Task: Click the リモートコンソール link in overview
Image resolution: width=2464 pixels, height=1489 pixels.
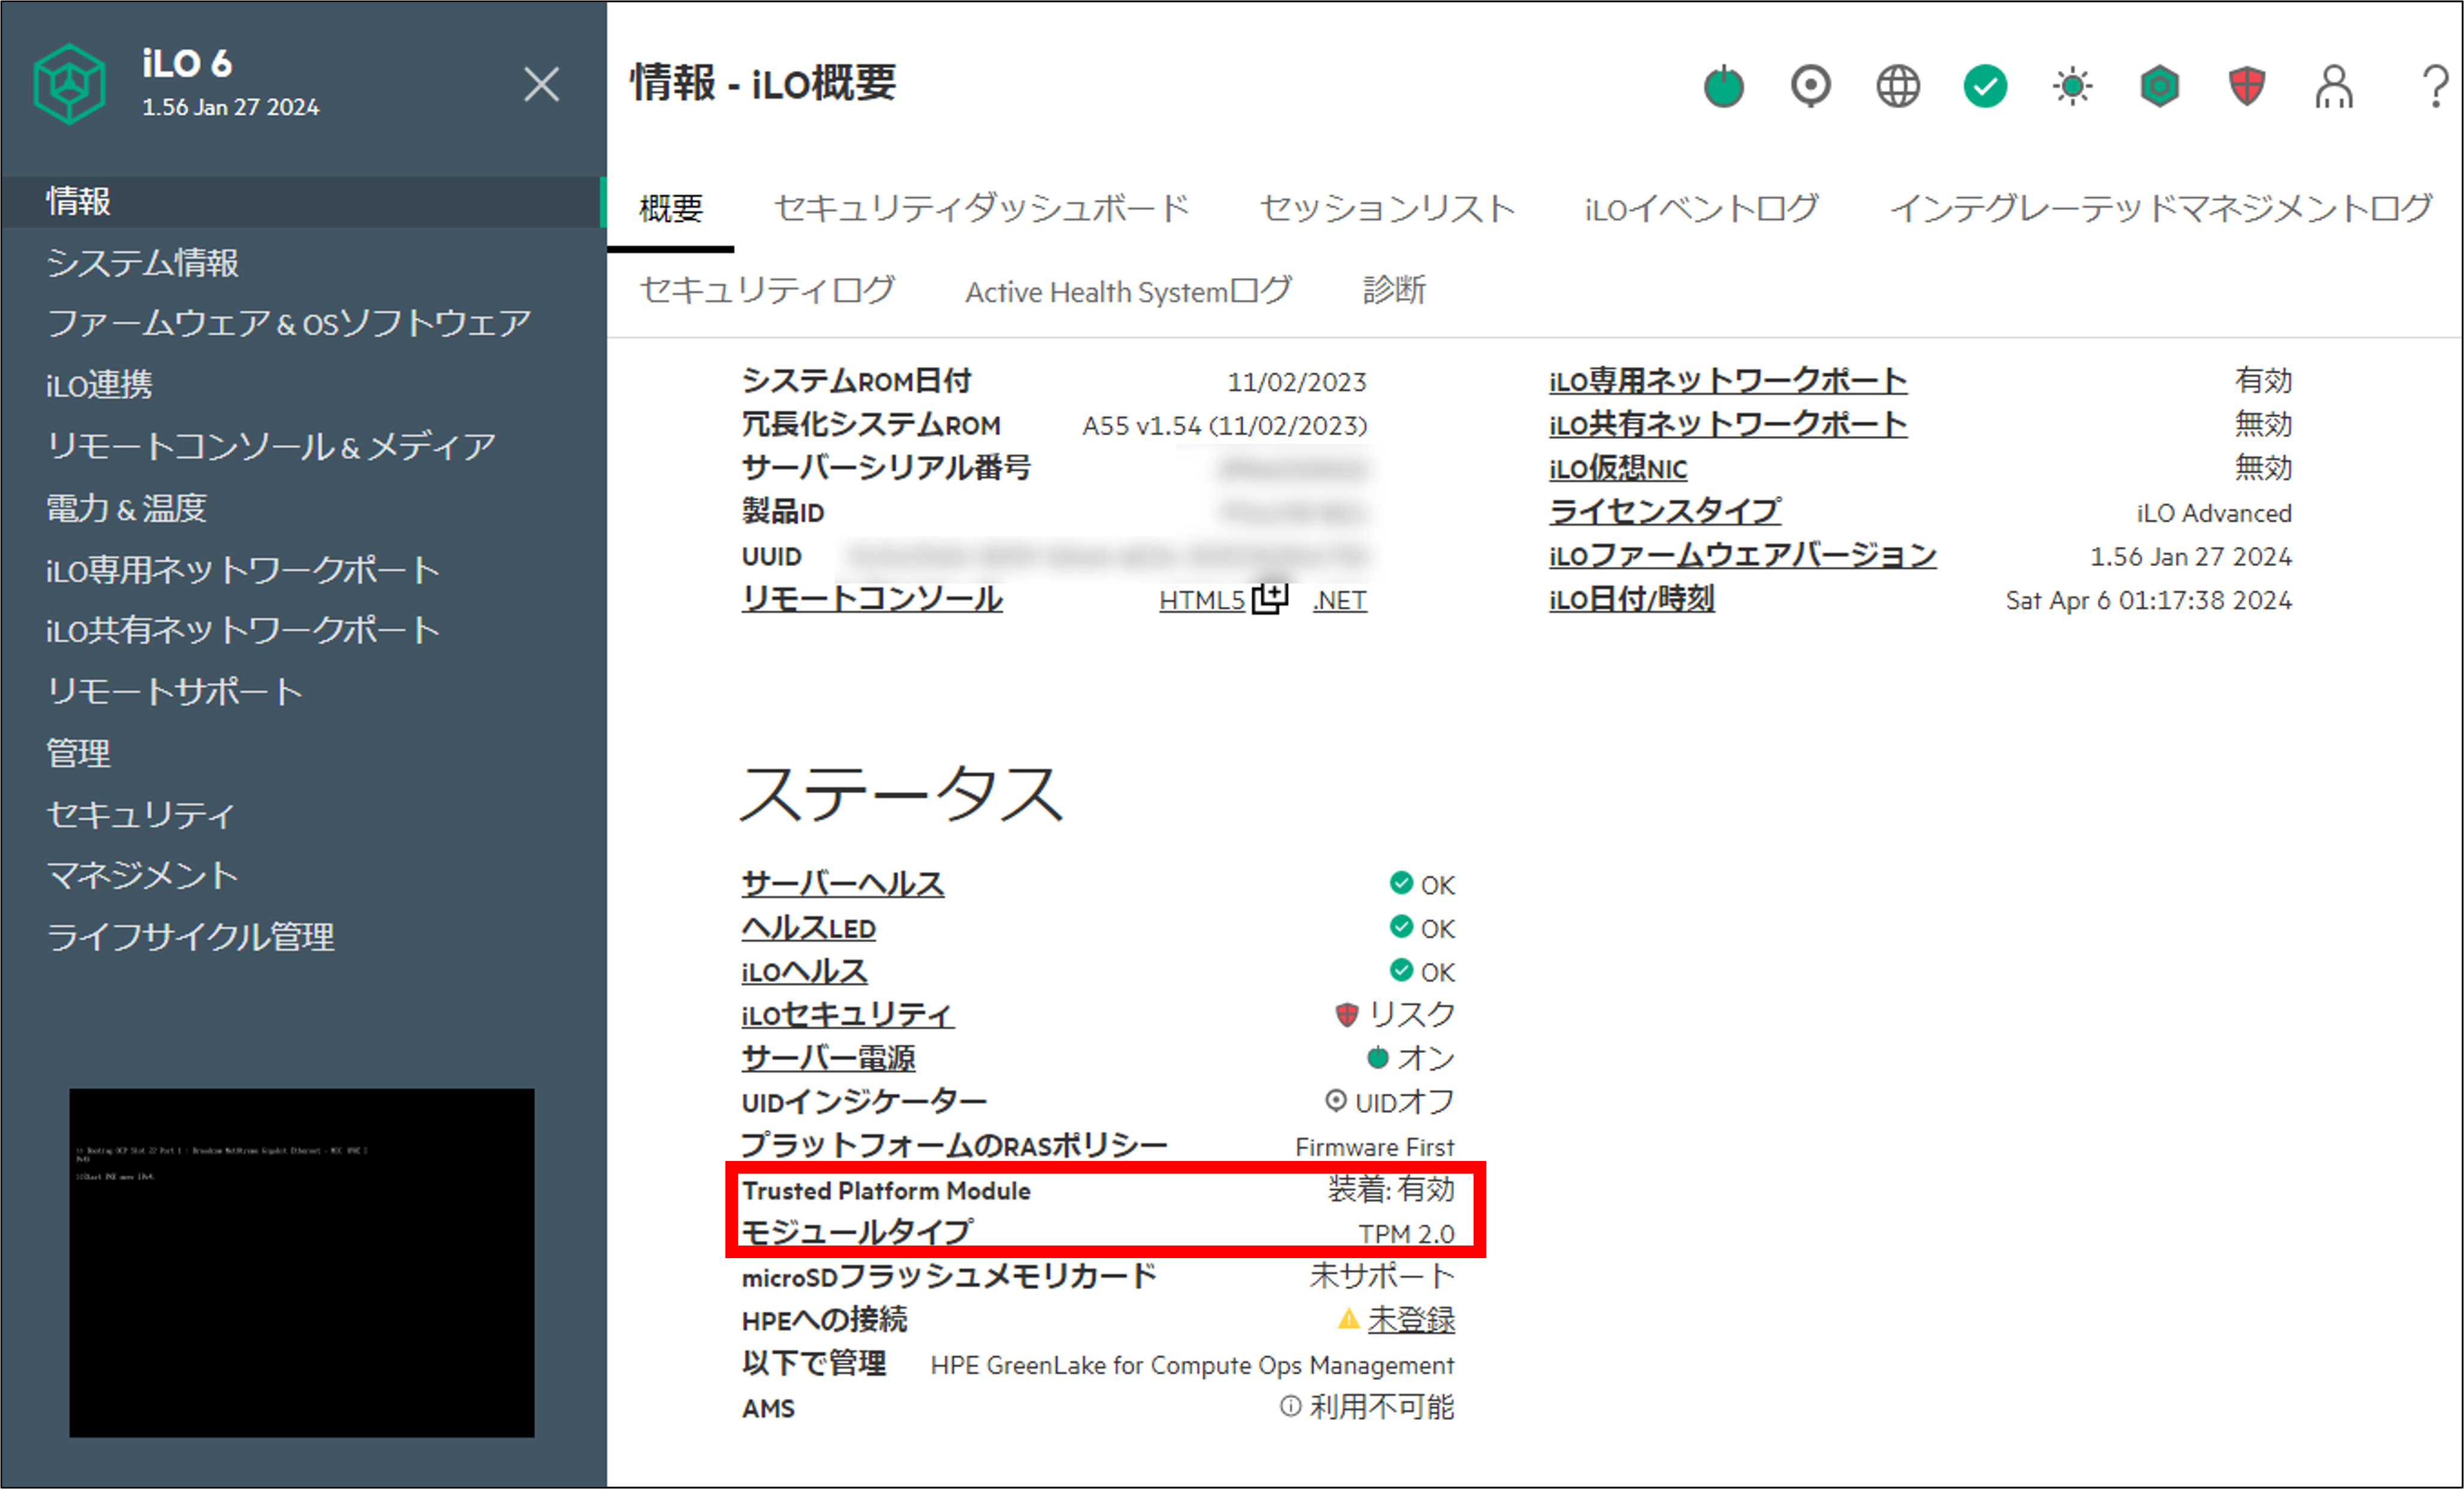Action: click(872, 600)
